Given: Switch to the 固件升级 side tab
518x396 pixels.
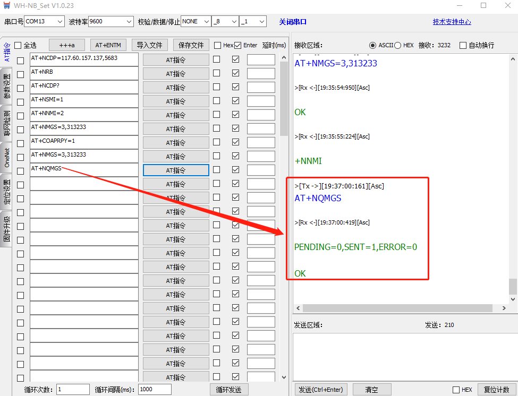Looking at the screenshot, I should pos(7,229).
